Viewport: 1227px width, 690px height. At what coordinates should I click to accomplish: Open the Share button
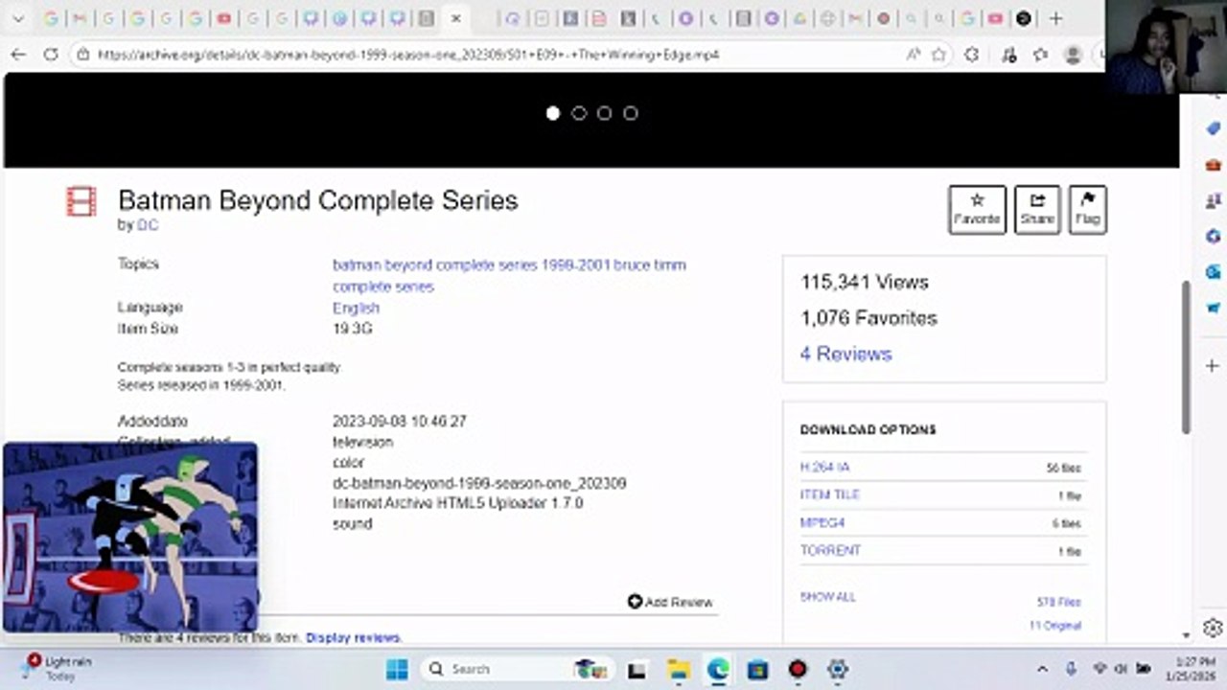(1037, 209)
